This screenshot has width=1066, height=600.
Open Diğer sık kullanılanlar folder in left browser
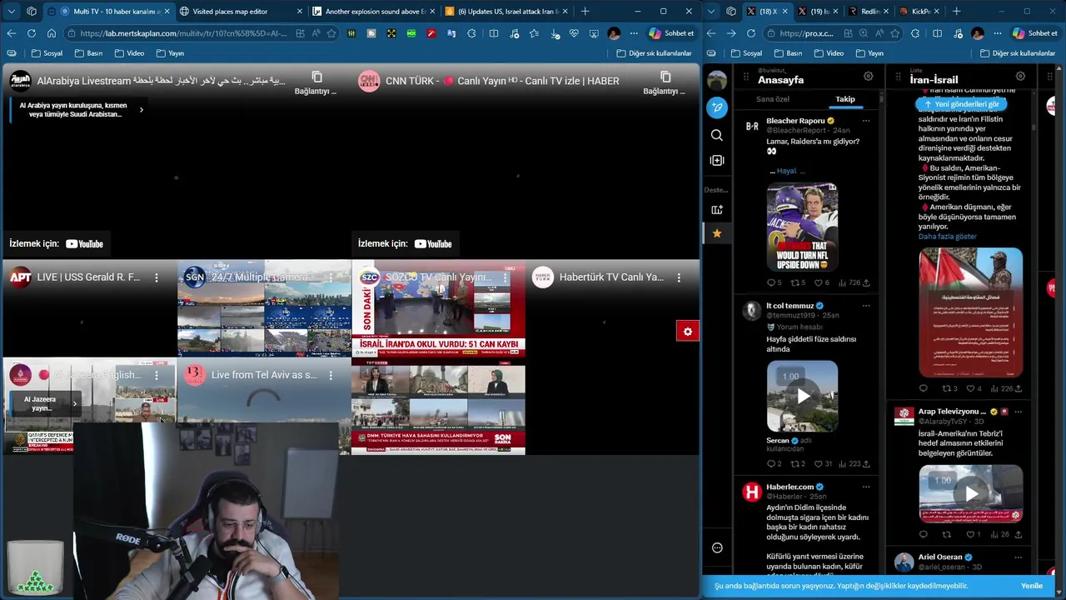pos(654,53)
